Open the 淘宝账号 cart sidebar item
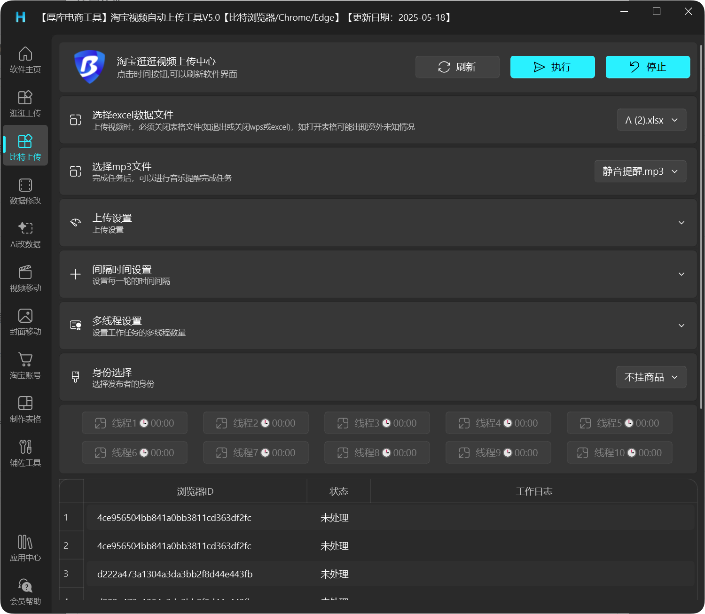The image size is (705, 614). click(x=25, y=366)
